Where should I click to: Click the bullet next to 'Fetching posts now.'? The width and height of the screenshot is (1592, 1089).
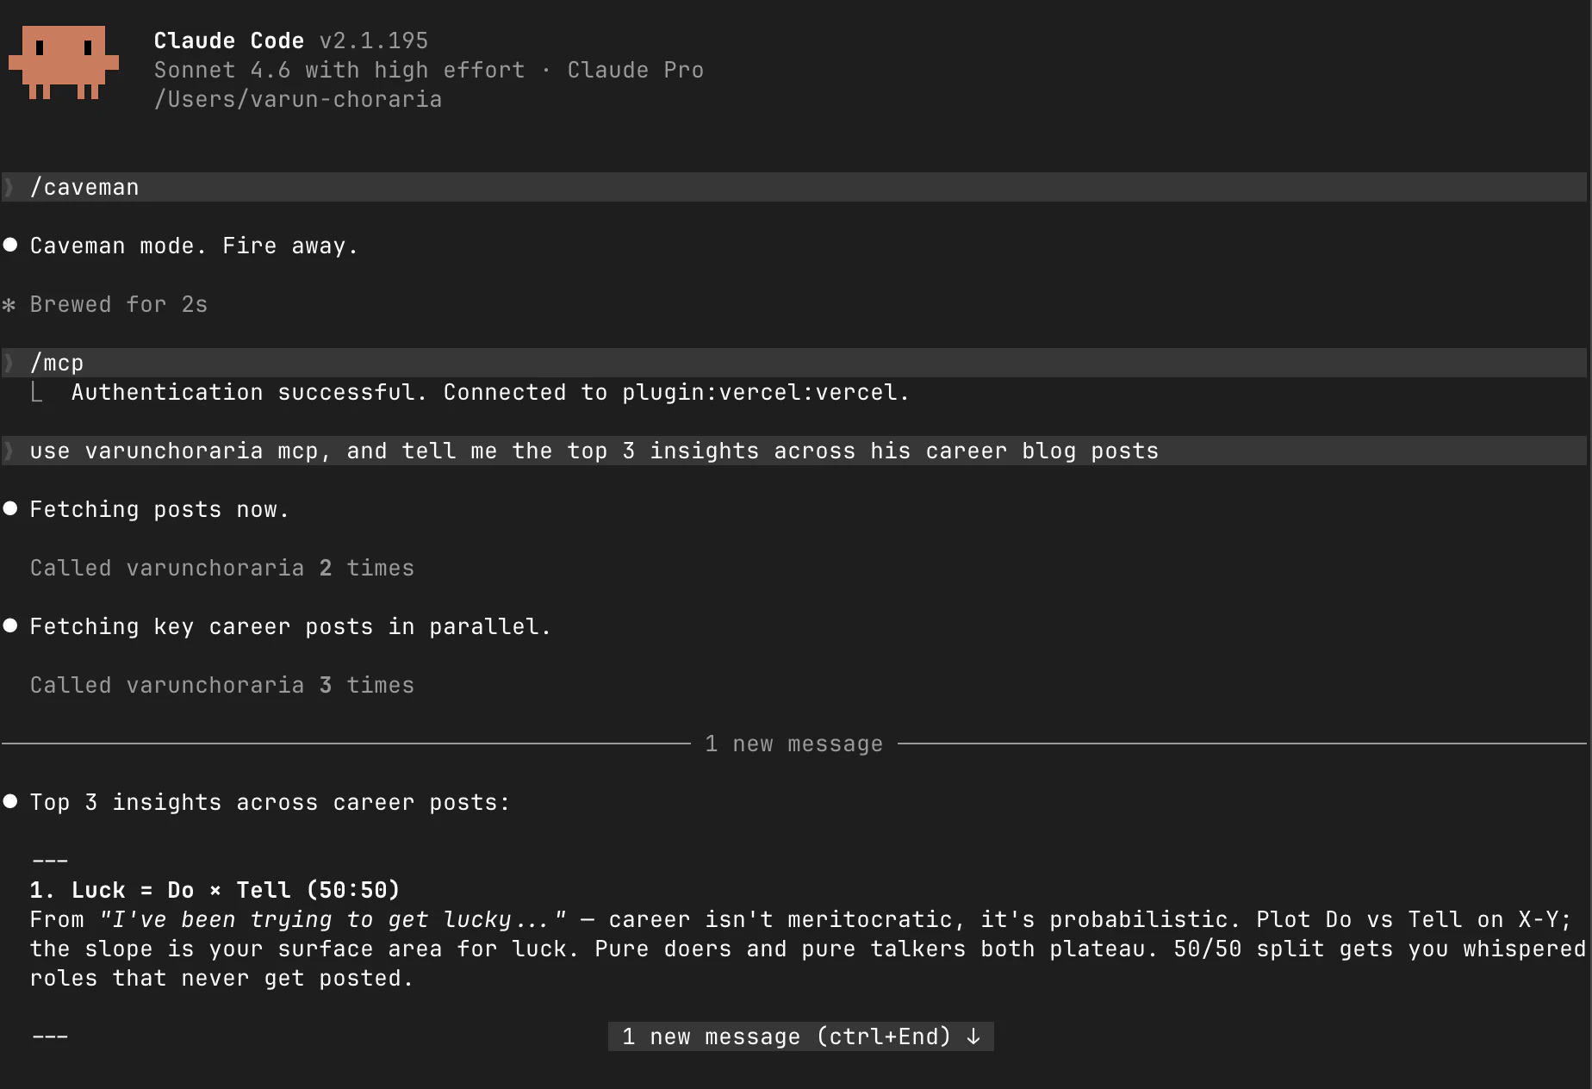(x=10, y=508)
